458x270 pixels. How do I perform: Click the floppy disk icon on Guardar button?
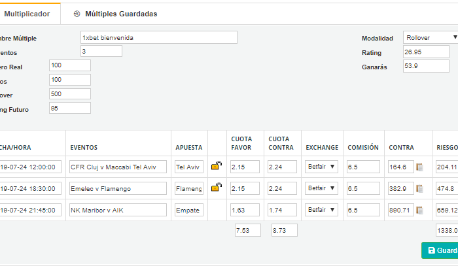click(431, 250)
